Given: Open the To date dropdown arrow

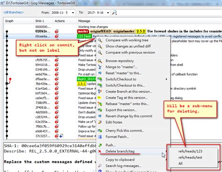Looking at the screenshot, I should [x=108, y=13].
